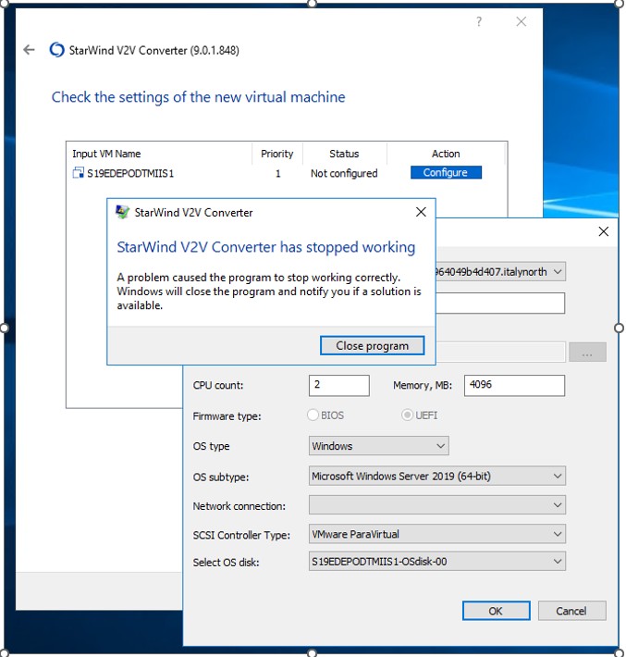The image size is (626, 657).
Task: Click the Configure button for the VM
Action: pos(446,173)
